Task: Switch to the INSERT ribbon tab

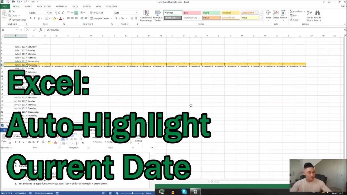Action: point(28,6)
